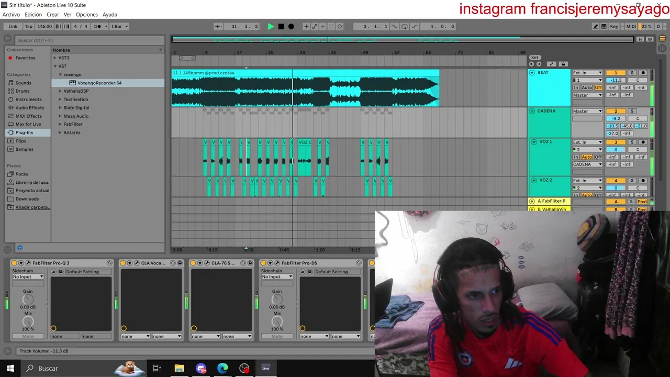This screenshot has height=377, width=670.
Task: Click the lock envelopes icon
Action: click(563, 64)
